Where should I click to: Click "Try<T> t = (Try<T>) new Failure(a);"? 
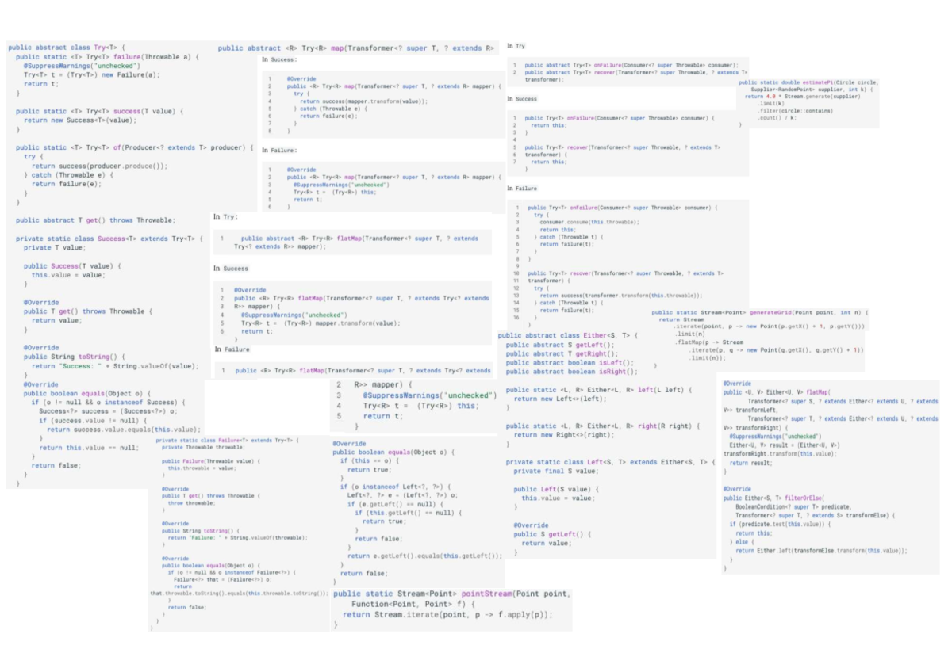click(x=91, y=74)
